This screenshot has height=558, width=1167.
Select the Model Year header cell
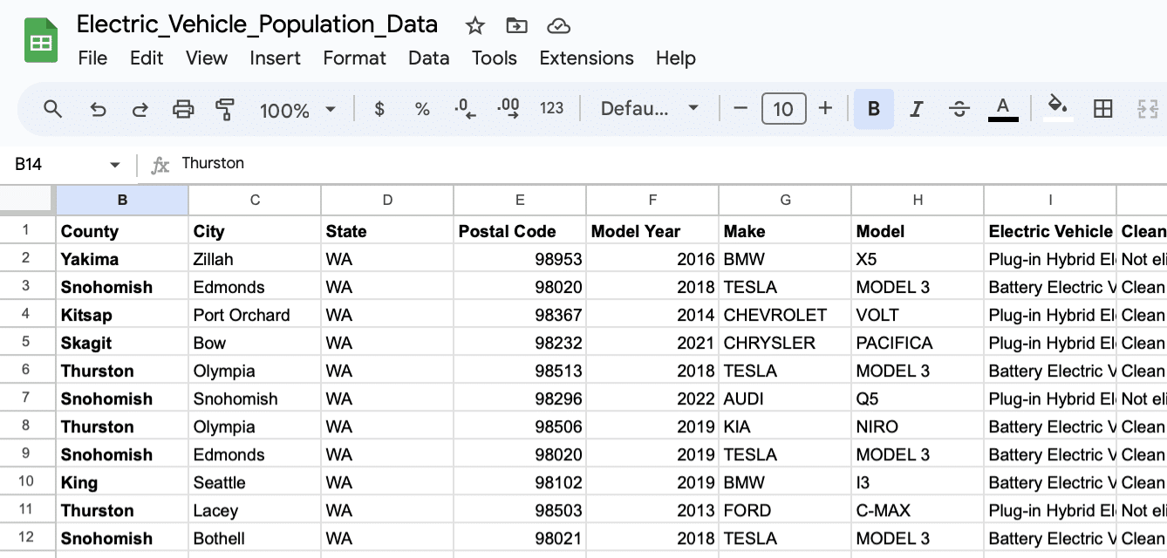[x=652, y=231]
